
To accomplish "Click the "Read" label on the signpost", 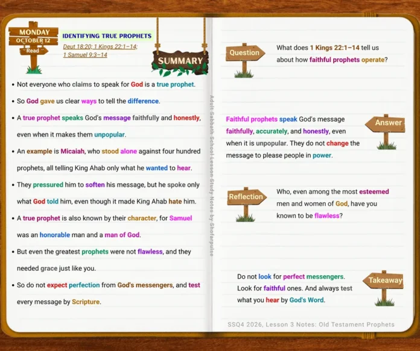I will [33, 51].
